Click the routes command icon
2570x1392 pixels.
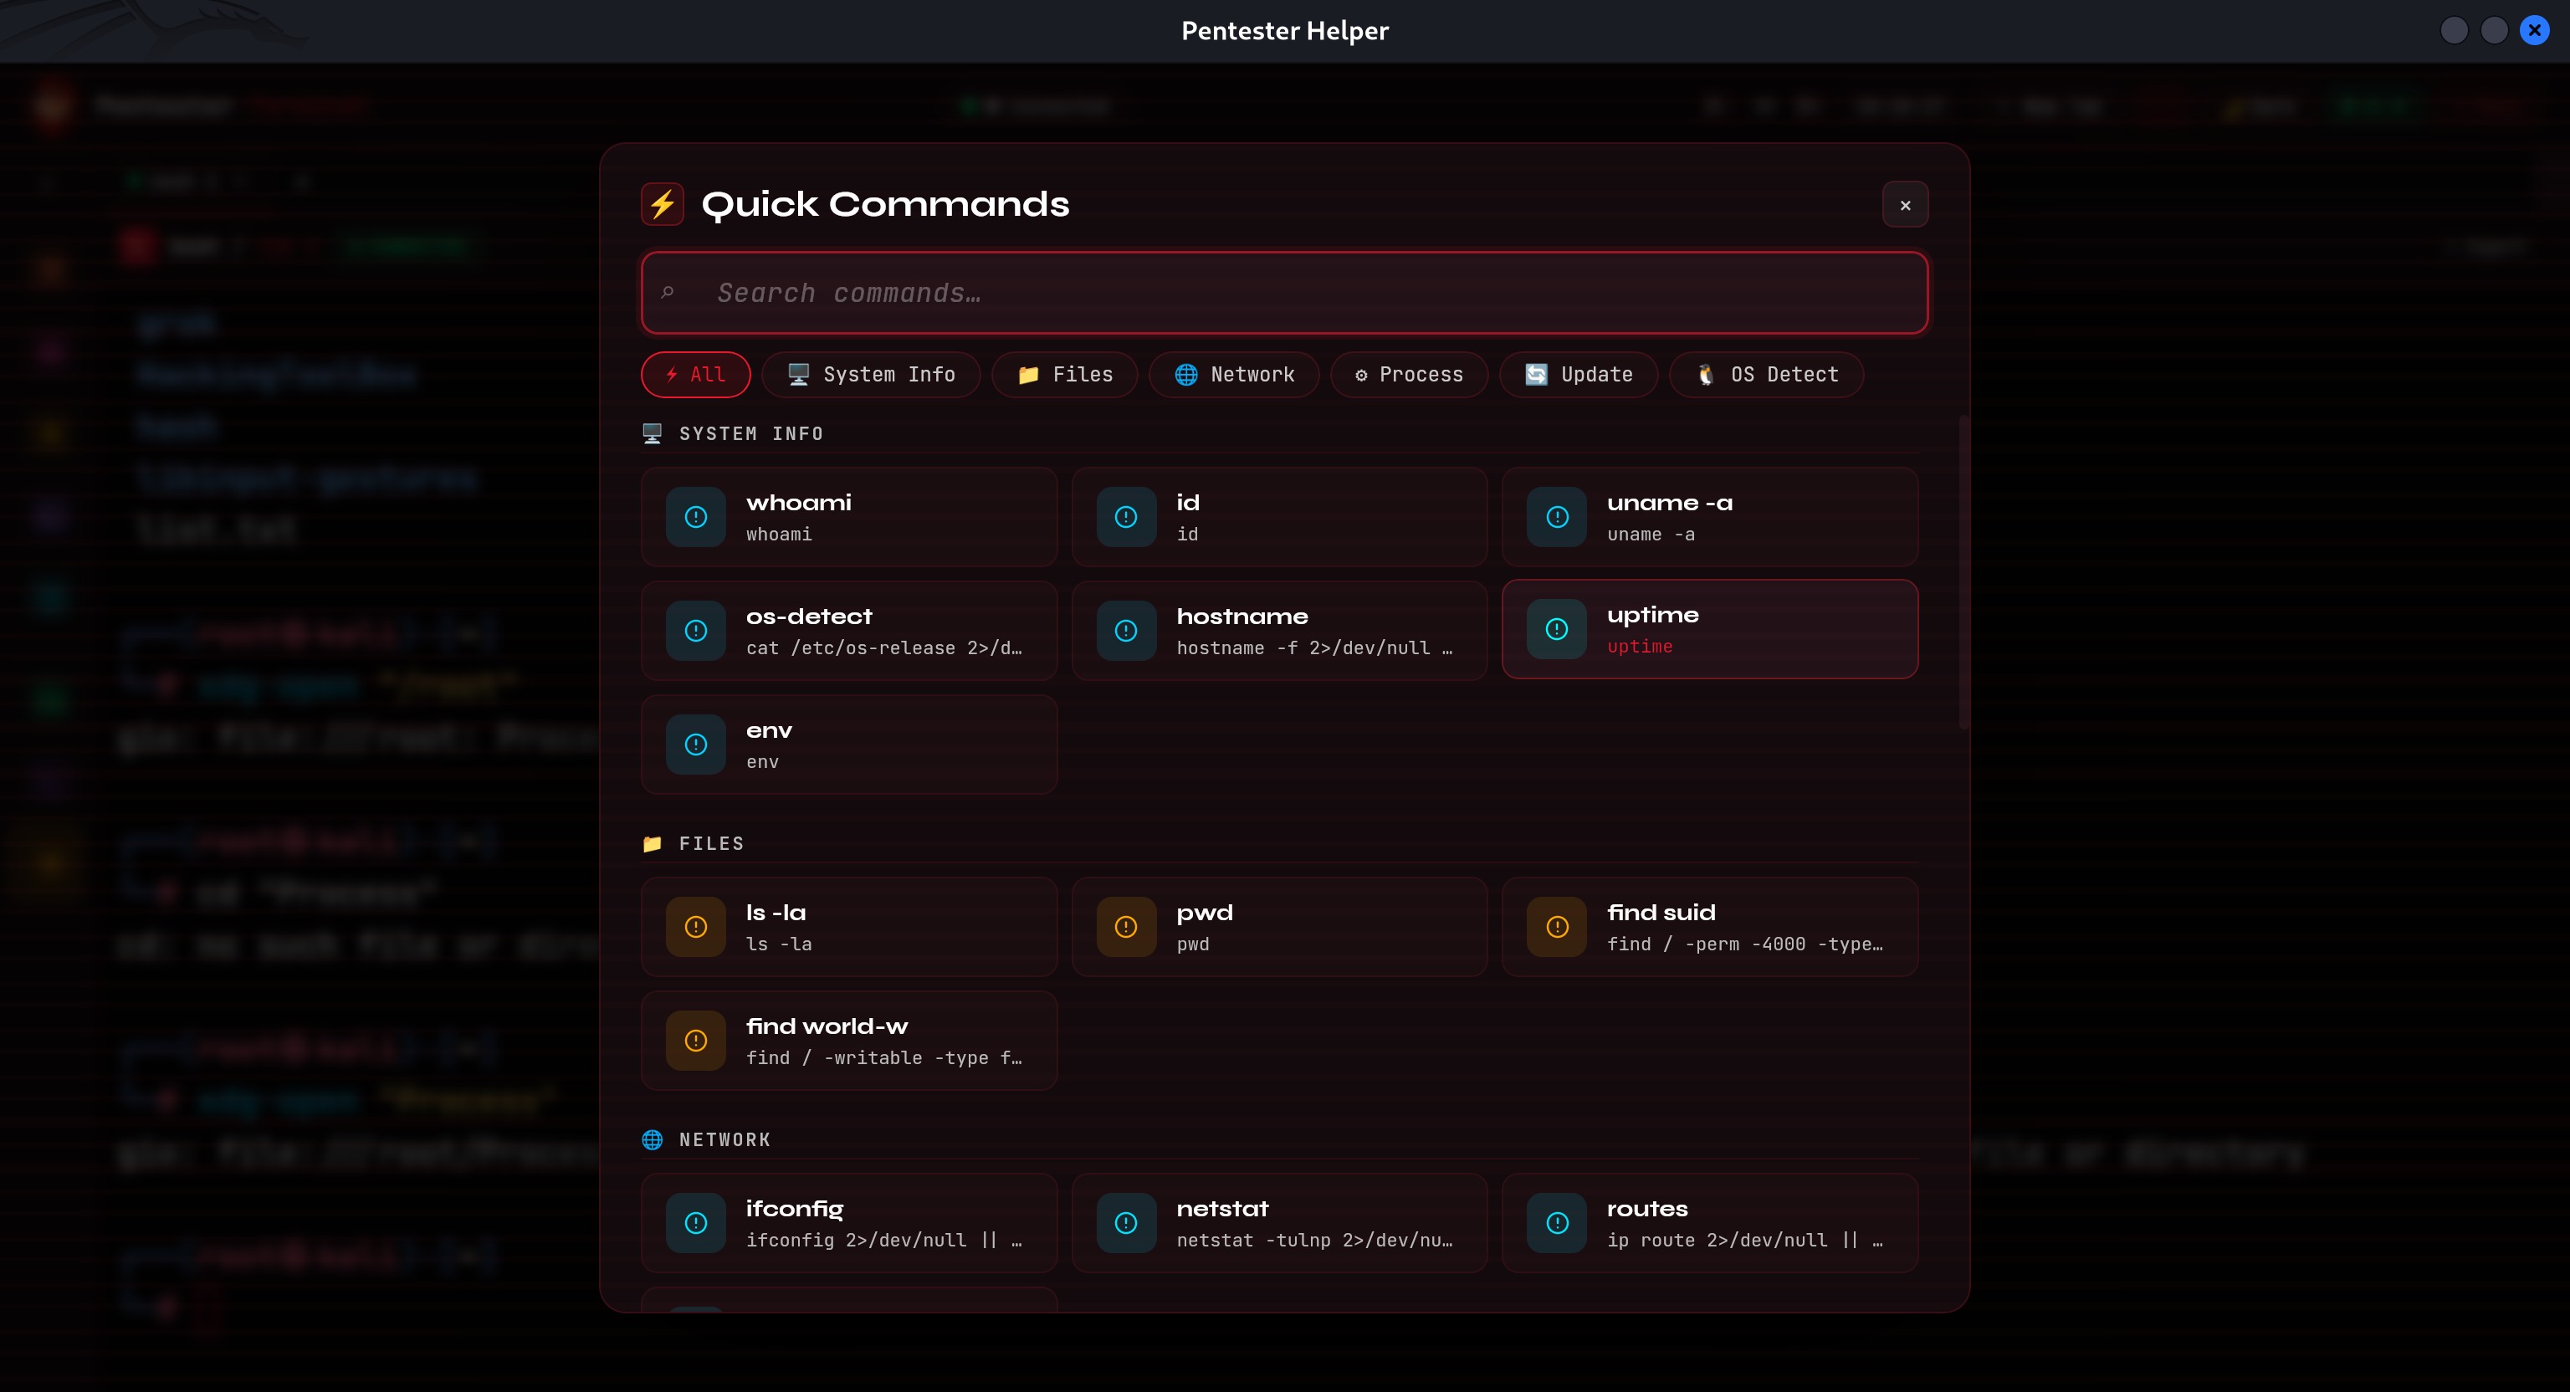point(1556,1223)
